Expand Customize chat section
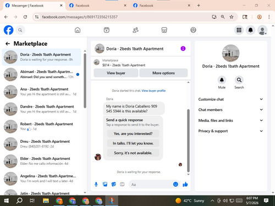275x206 pixels. point(230,99)
